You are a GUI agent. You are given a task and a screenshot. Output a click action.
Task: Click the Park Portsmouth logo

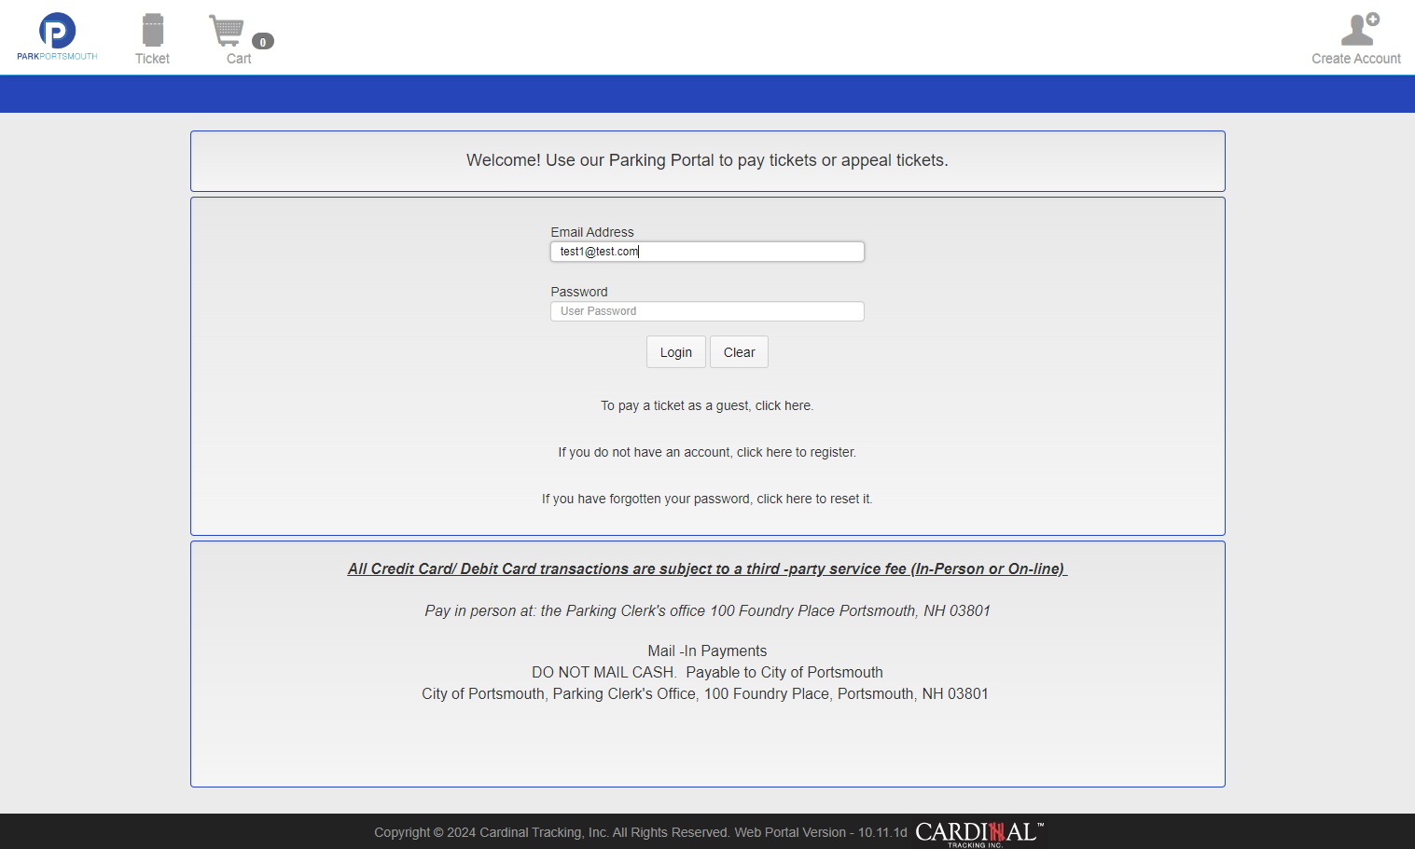click(x=57, y=37)
